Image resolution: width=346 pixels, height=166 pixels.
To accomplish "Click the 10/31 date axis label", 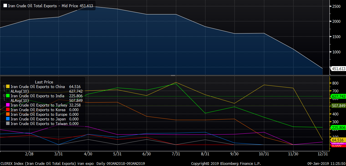I will pyautogui.click(x=264, y=154).
